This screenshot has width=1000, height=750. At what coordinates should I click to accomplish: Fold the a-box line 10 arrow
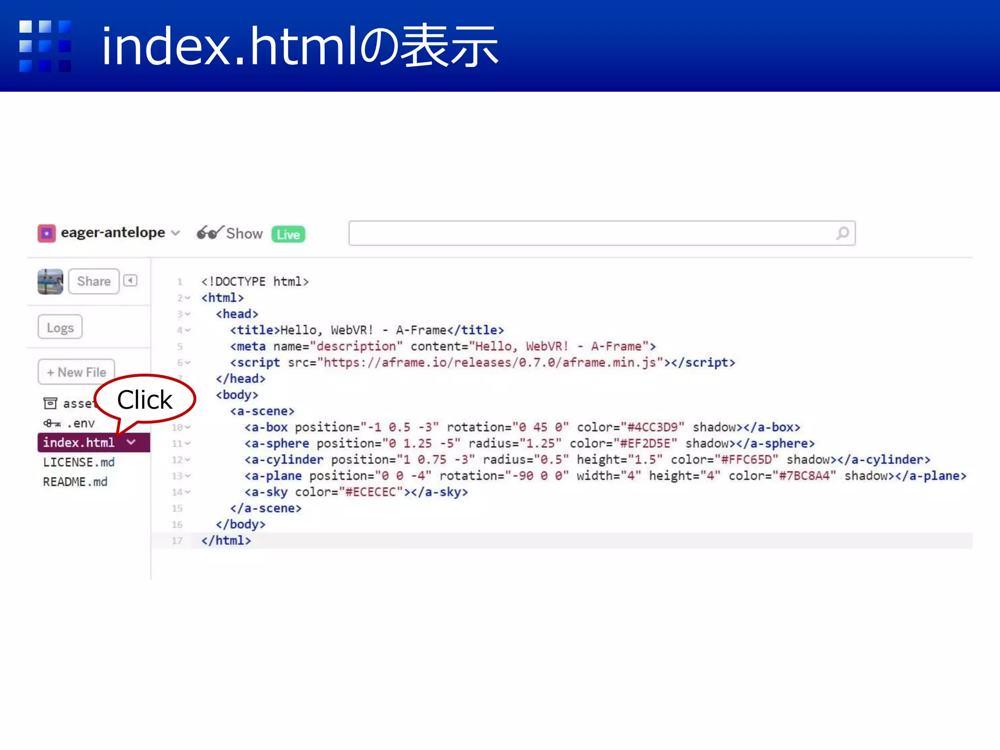(x=187, y=427)
